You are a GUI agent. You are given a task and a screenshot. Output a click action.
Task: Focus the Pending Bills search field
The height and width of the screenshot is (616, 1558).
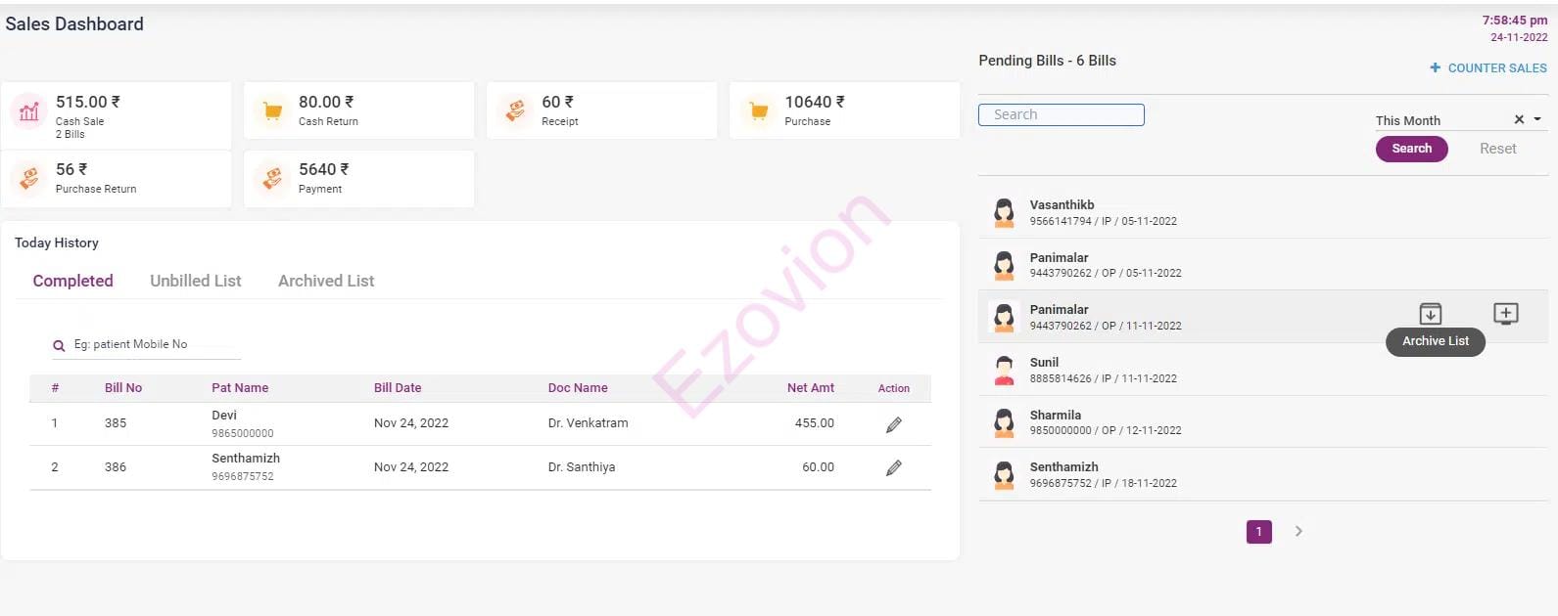pos(1061,114)
